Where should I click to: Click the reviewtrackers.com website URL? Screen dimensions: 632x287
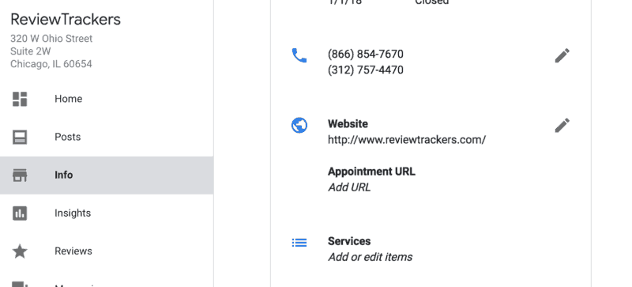point(407,140)
